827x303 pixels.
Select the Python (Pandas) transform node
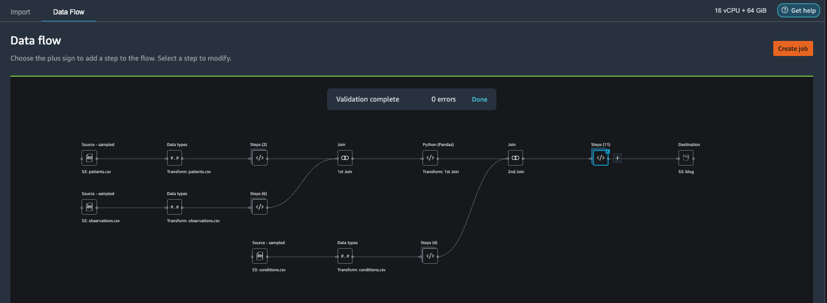pos(430,158)
